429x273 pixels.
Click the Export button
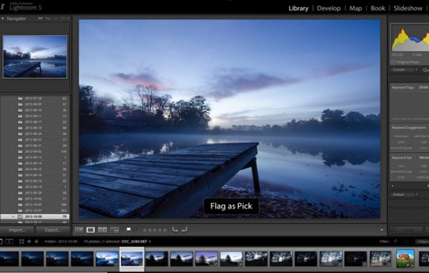pos(52,230)
